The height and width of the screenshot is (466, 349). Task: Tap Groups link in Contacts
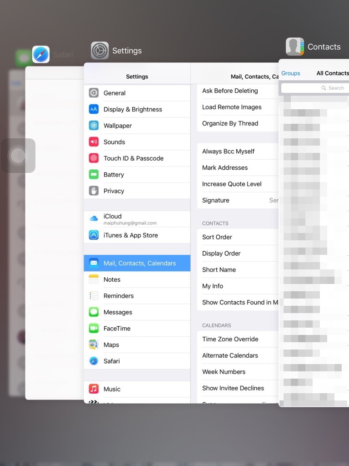click(291, 73)
